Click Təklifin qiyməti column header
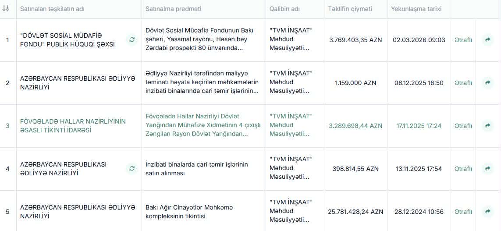Screen dimensions: 501x231 tap(350, 9)
